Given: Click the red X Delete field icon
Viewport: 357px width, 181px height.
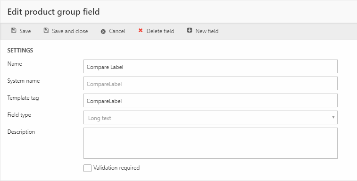Looking at the screenshot, I should (141, 30).
